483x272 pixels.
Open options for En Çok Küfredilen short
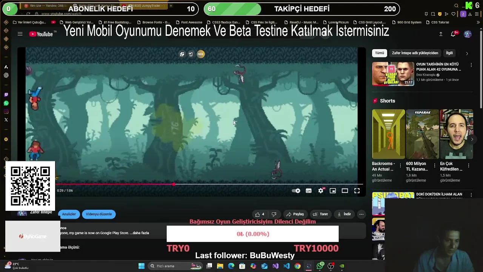coord(469,165)
